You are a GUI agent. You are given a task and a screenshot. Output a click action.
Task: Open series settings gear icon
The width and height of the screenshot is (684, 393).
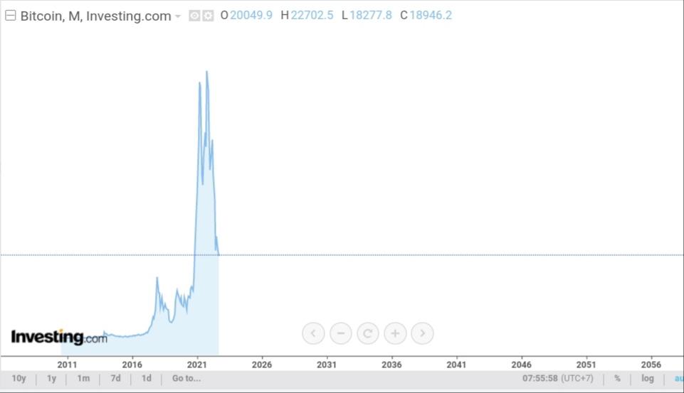coord(208,16)
